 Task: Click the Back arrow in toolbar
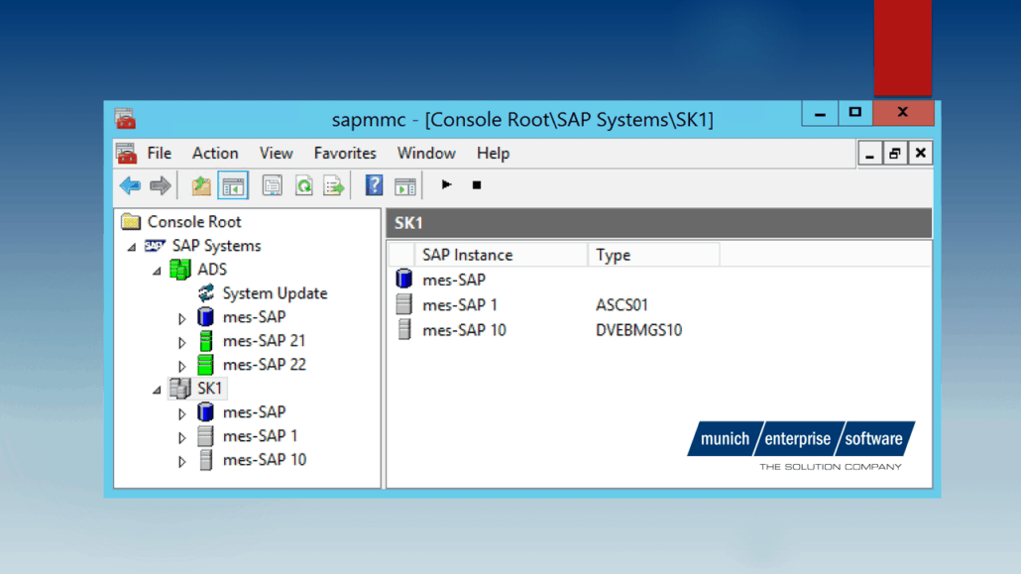point(130,185)
